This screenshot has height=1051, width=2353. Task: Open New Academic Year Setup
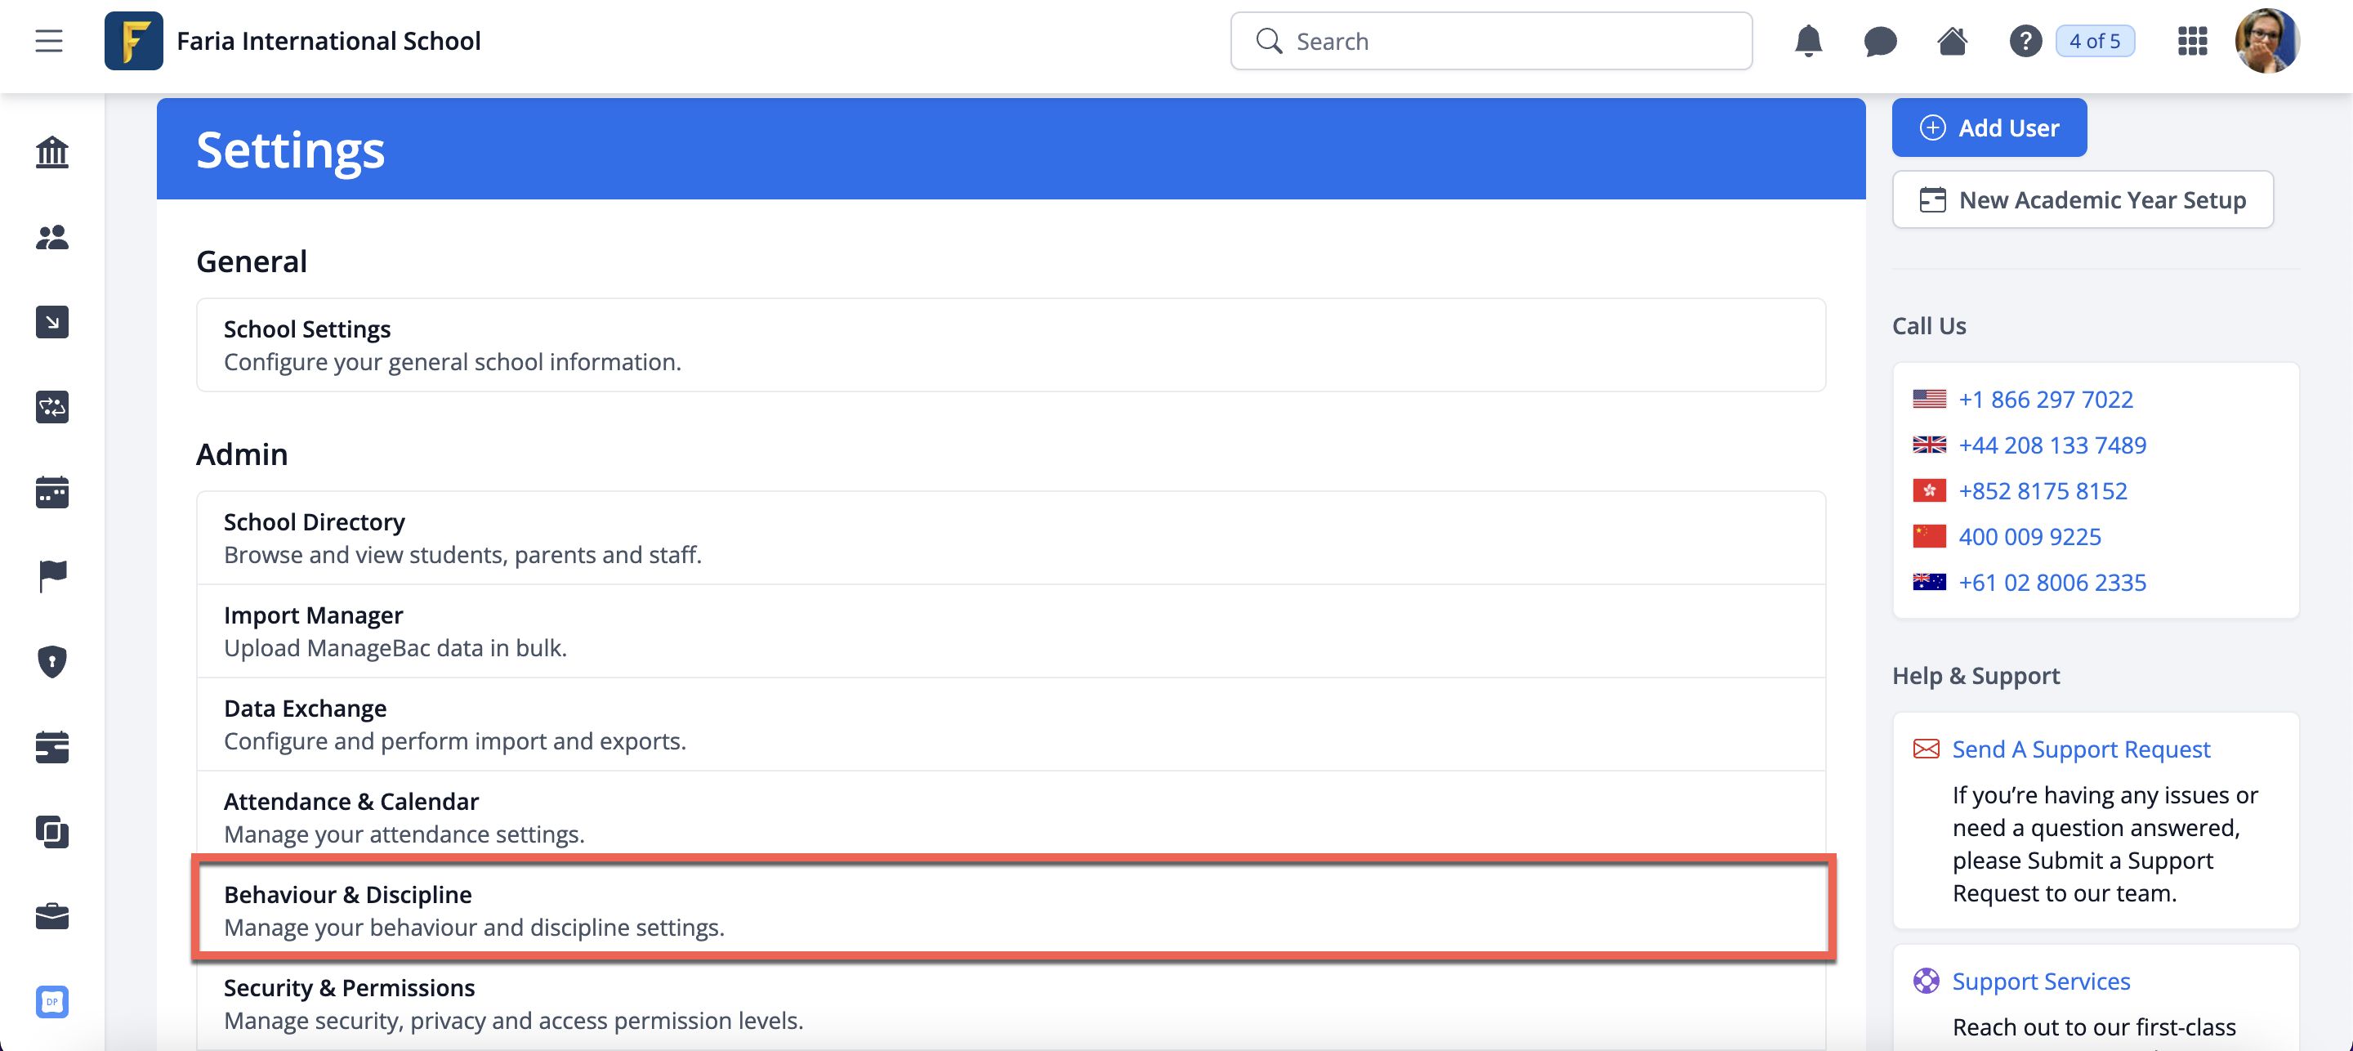coord(2082,200)
